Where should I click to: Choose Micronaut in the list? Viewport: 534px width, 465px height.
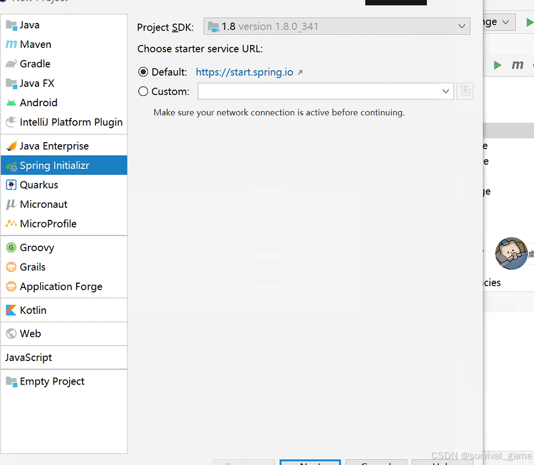tap(64, 204)
